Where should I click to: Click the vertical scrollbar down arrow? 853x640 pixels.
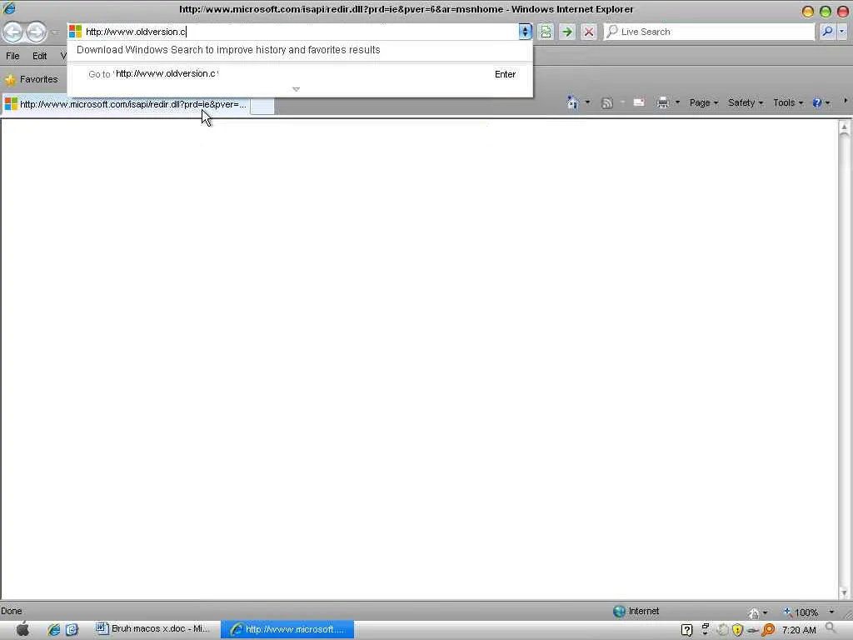tap(845, 592)
